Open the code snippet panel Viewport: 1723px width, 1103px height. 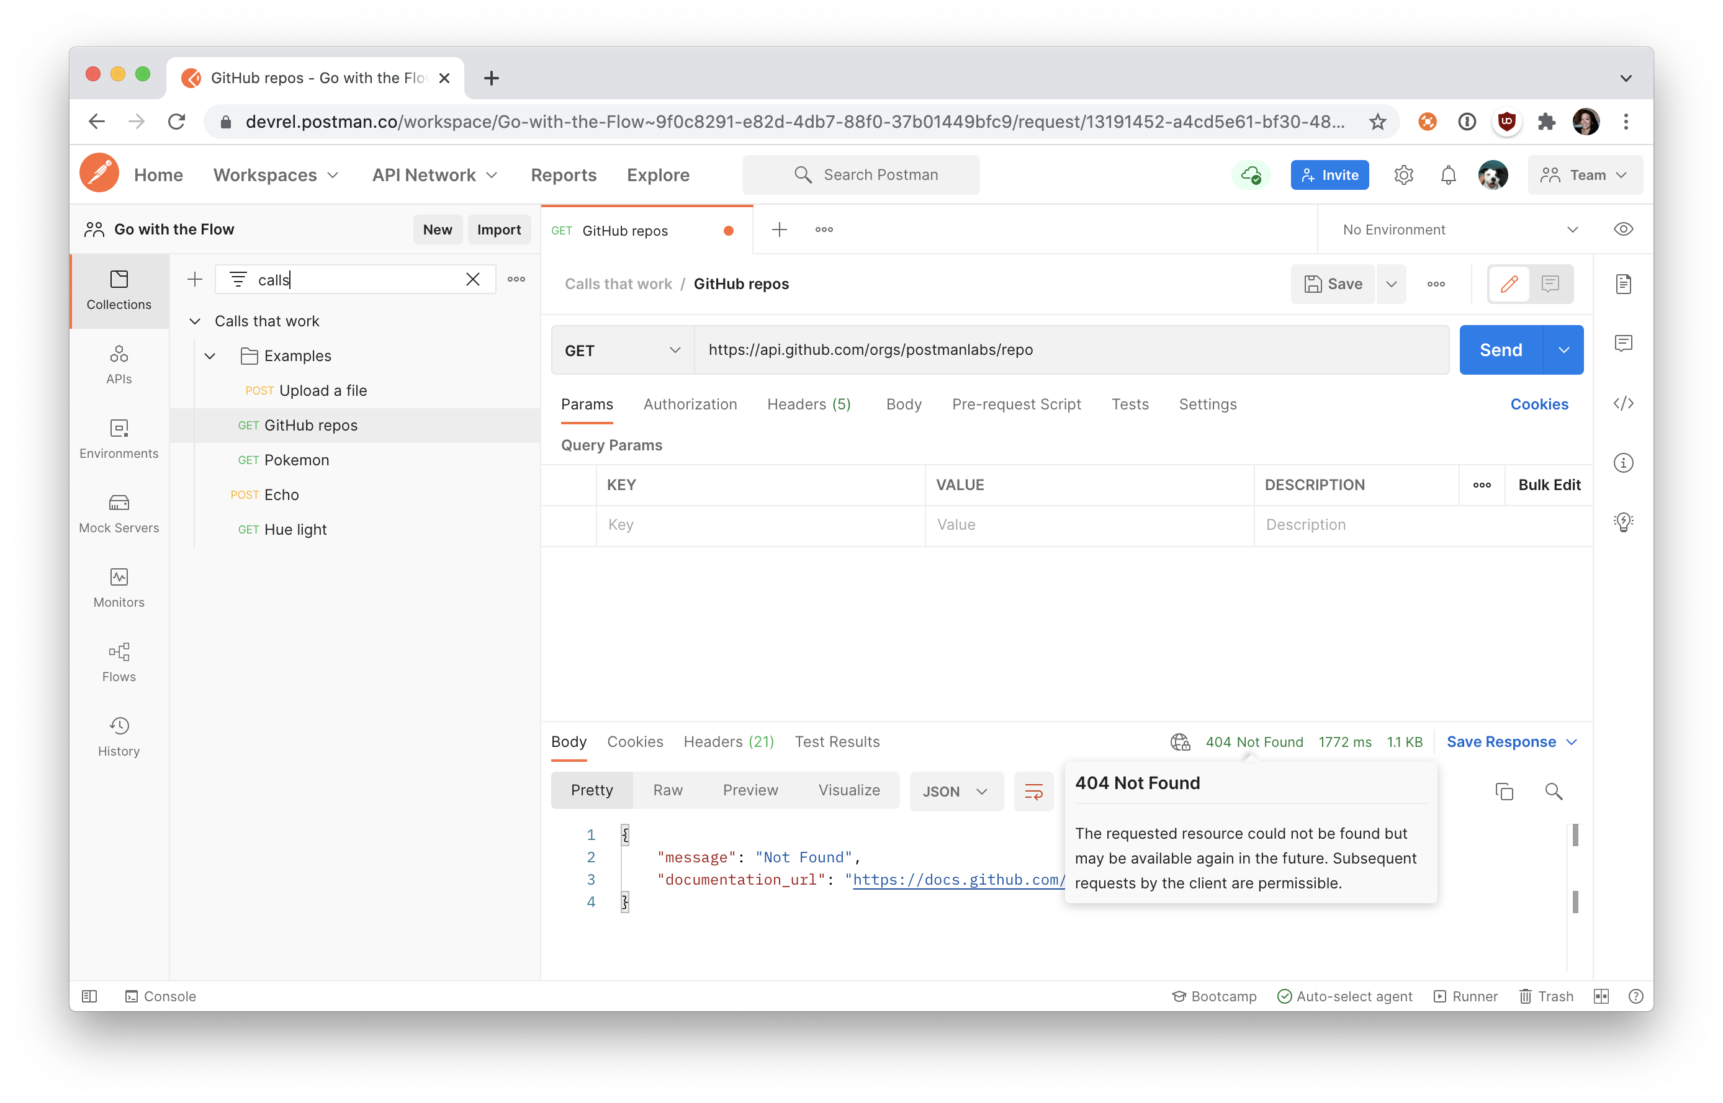click(x=1624, y=403)
